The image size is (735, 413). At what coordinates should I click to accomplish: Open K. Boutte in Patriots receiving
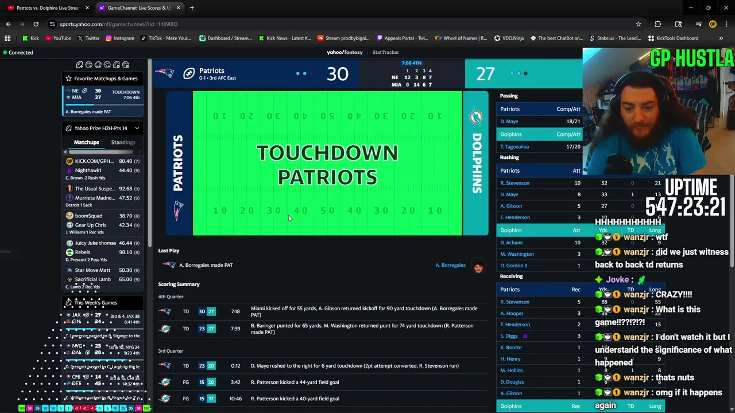(x=511, y=348)
